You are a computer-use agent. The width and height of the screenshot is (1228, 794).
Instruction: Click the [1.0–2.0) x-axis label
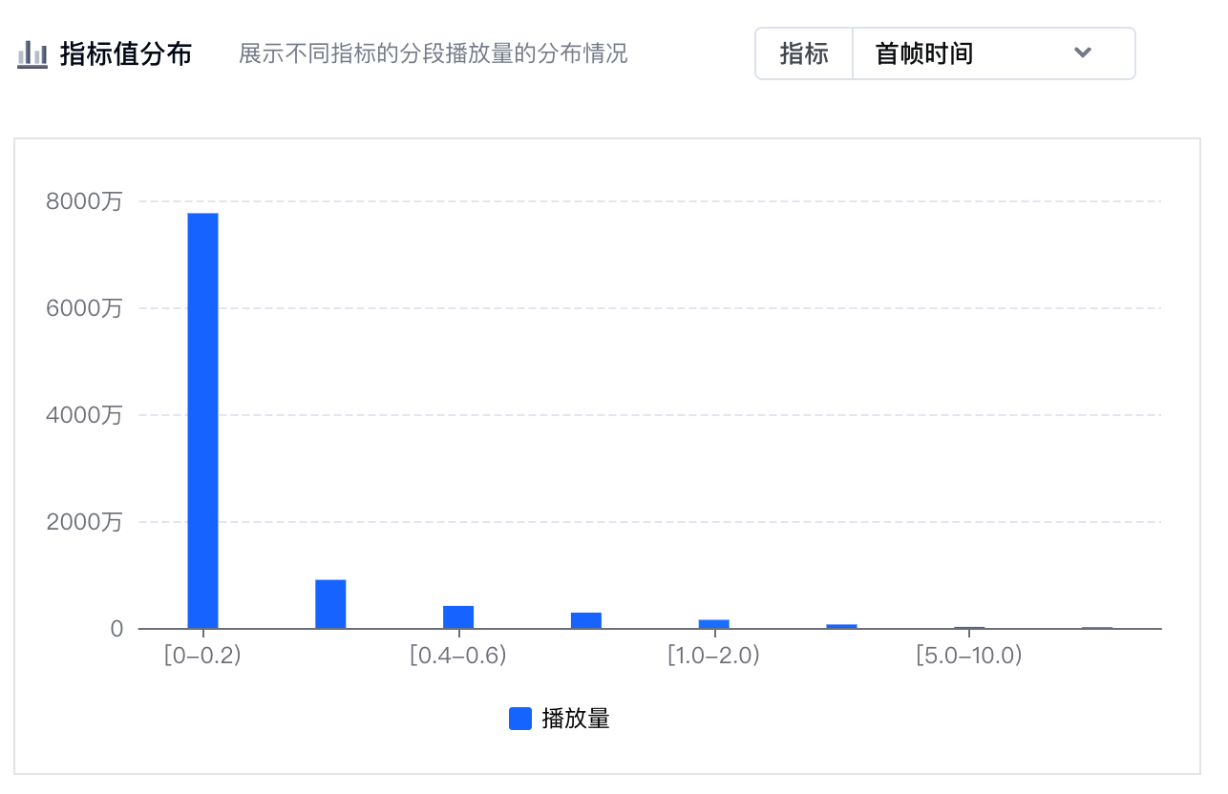point(713,657)
